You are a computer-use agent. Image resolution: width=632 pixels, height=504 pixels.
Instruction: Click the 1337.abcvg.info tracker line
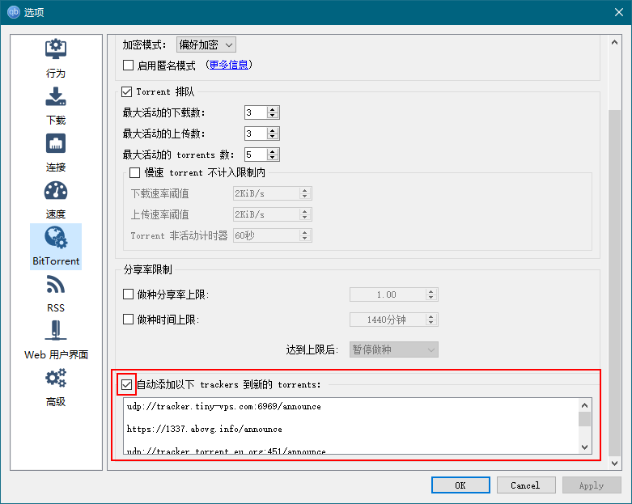205,429
